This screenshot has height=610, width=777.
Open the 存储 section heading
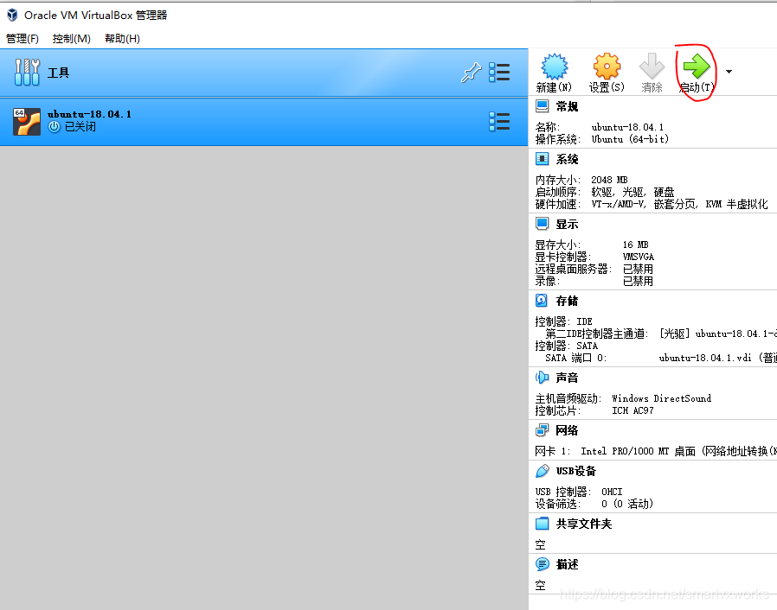pos(567,301)
